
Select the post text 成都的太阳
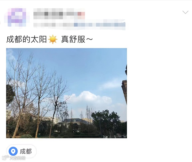(x=27, y=39)
